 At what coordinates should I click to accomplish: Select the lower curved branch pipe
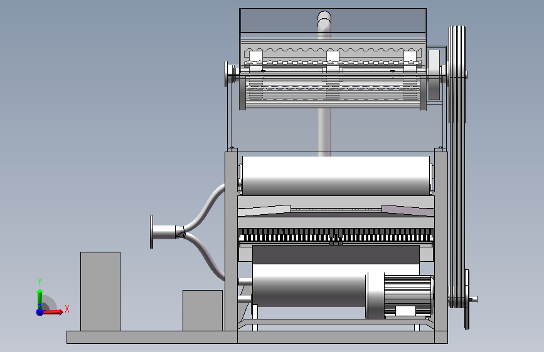click(206, 256)
